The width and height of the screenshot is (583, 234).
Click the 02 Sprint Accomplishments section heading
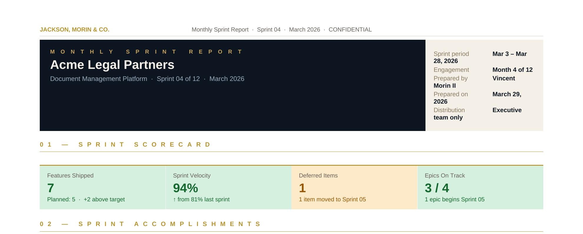coord(150,224)
